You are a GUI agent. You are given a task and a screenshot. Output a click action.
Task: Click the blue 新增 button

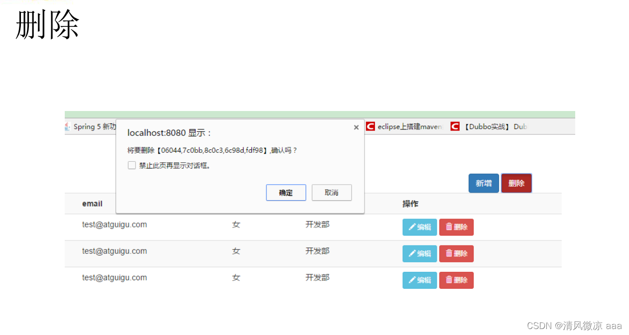pyautogui.click(x=484, y=183)
